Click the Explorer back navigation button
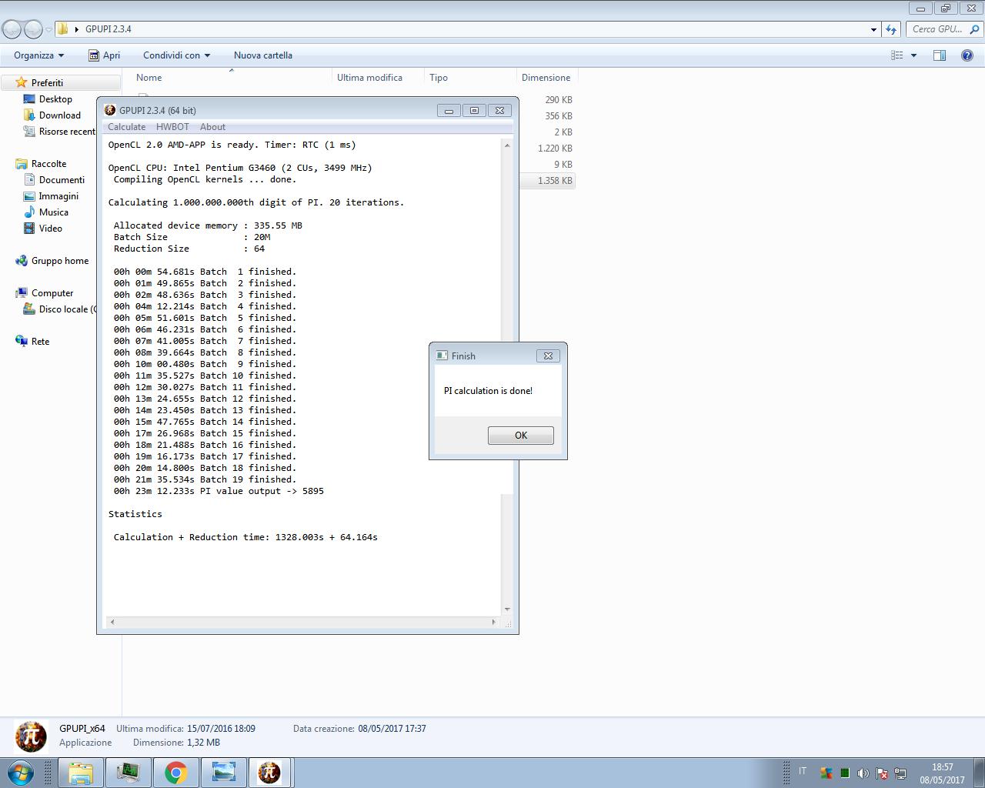Image resolution: width=985 pixels, height=788 pixels. [12, 29]
